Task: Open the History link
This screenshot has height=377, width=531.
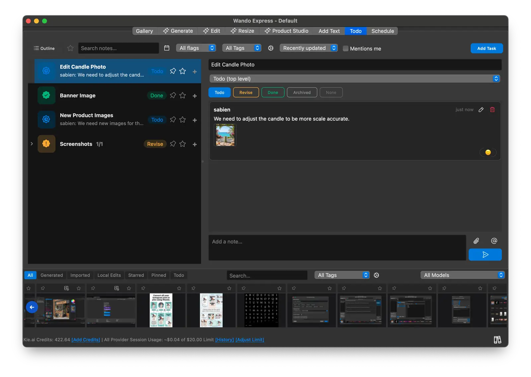Action: tap(224, 340)
